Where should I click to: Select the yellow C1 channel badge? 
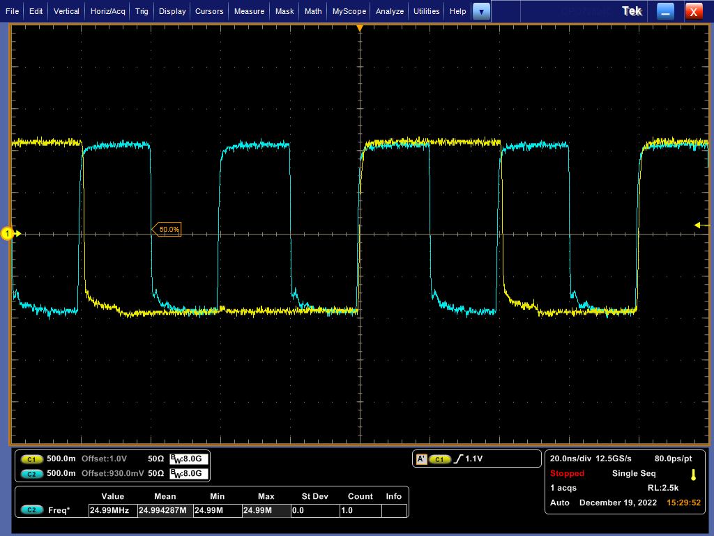click(x=31, y=459)
